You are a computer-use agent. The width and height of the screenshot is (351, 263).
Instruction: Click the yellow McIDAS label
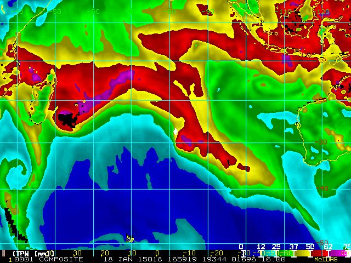(326, 259)
